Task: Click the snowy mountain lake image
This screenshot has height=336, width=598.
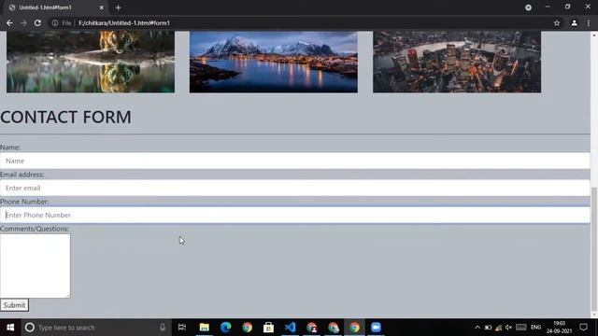Action: click(x=274, y=62)
